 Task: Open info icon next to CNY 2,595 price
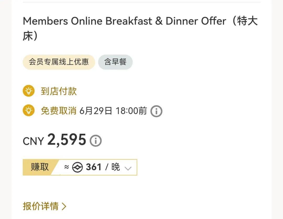coord(96,141)
